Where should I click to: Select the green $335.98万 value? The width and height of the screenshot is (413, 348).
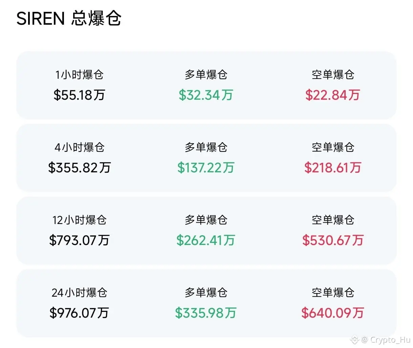coord(206,313)
